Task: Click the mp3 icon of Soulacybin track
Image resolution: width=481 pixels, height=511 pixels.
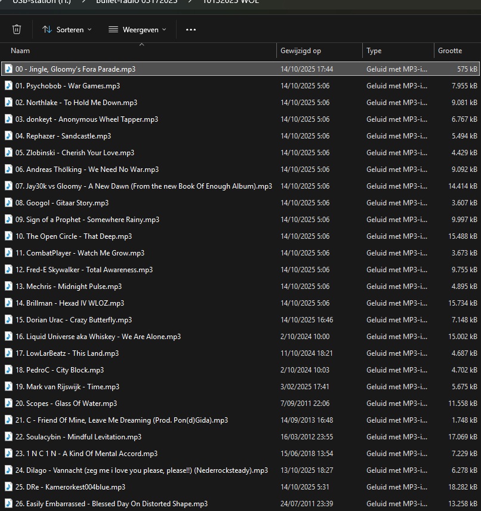Action: point(8,437)
